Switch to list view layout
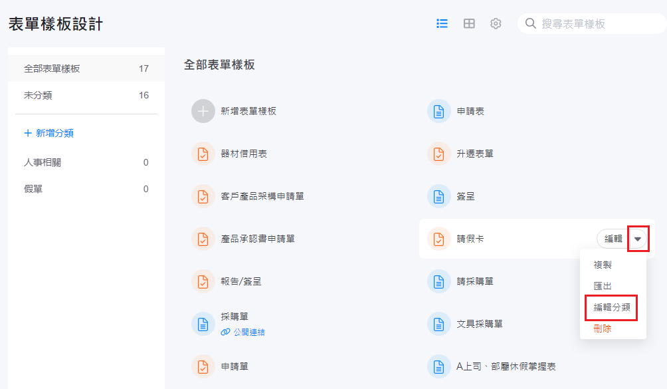 click(x=442, y=23)
